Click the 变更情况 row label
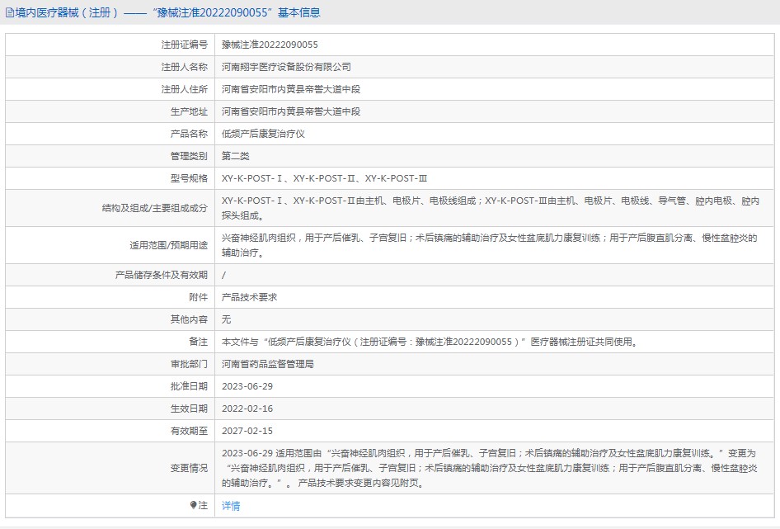This screenshot has width=780, height=529. [189, 468]
